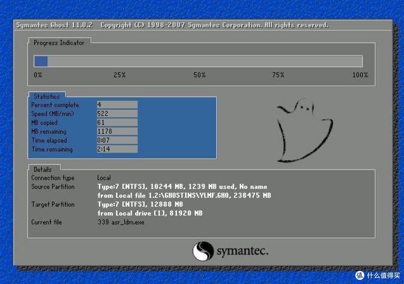This screenshot has height=284, width=404.
Task: Click the Time elapsed label
Action: [49, 141]
